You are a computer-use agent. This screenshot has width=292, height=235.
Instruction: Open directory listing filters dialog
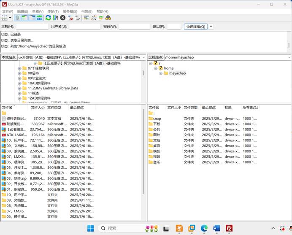click(x=86, y=18)
